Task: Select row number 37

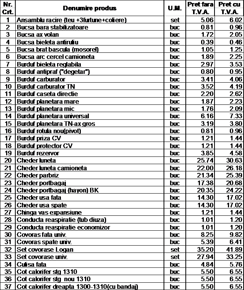Action: click(8, 287)
